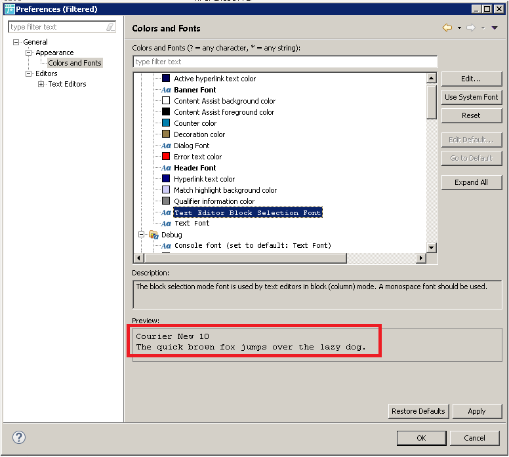Click the vertical scrollbar thumb in list
The width and height of the screenshot is (509, 457).
click(432, 102)
